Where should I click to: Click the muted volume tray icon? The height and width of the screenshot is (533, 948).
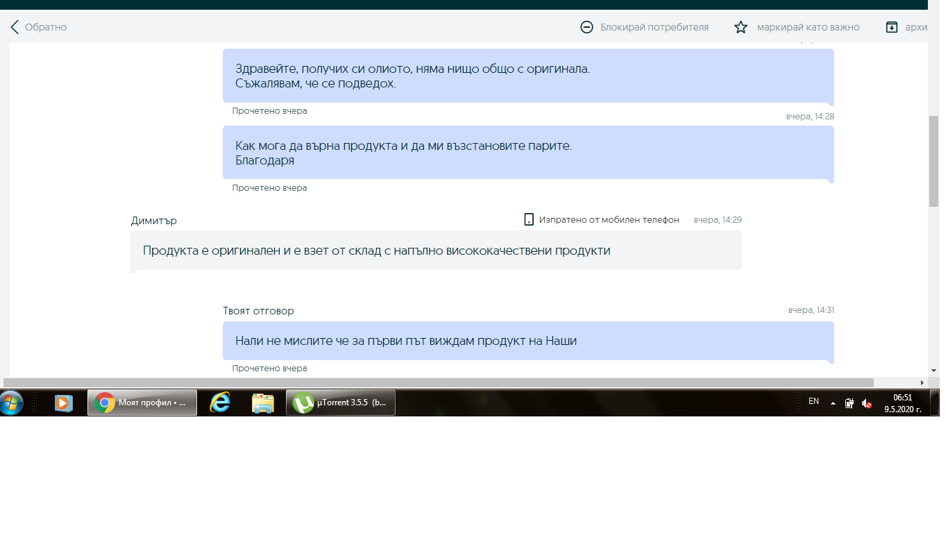pos(867,403)
